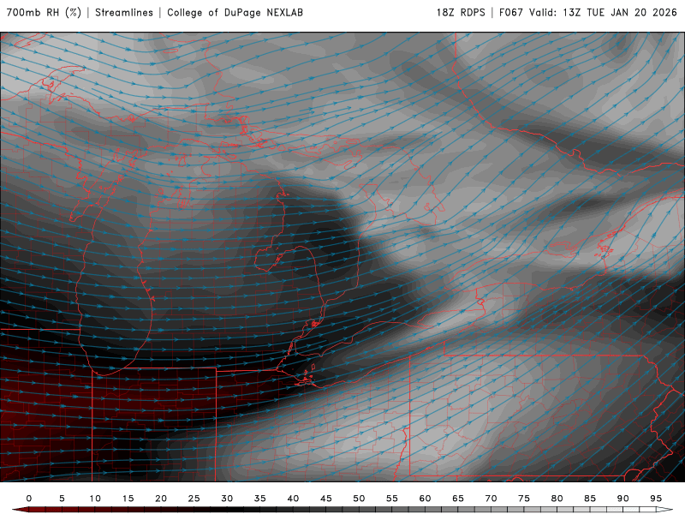The image size is (685, 514).
Task: Click "Valid: 13Z TUE JAN 20 2026" text
Action: click(x=603, y=13)
